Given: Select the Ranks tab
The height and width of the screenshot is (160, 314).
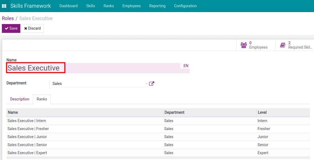Looking at the screenshot, I should (42, 99).
